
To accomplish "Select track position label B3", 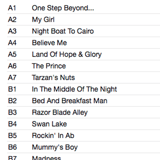I will click(13, 112).
